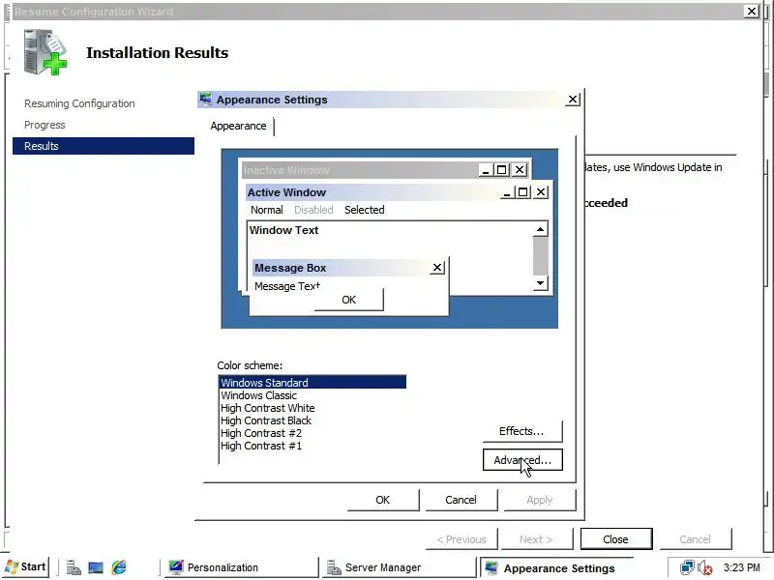774x580 pixels.
Task: Click the server installation icon in header
Action: pos(45,52)
